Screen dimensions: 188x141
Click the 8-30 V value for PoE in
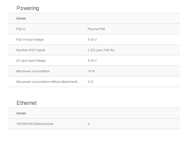click(x=92, y=40)
